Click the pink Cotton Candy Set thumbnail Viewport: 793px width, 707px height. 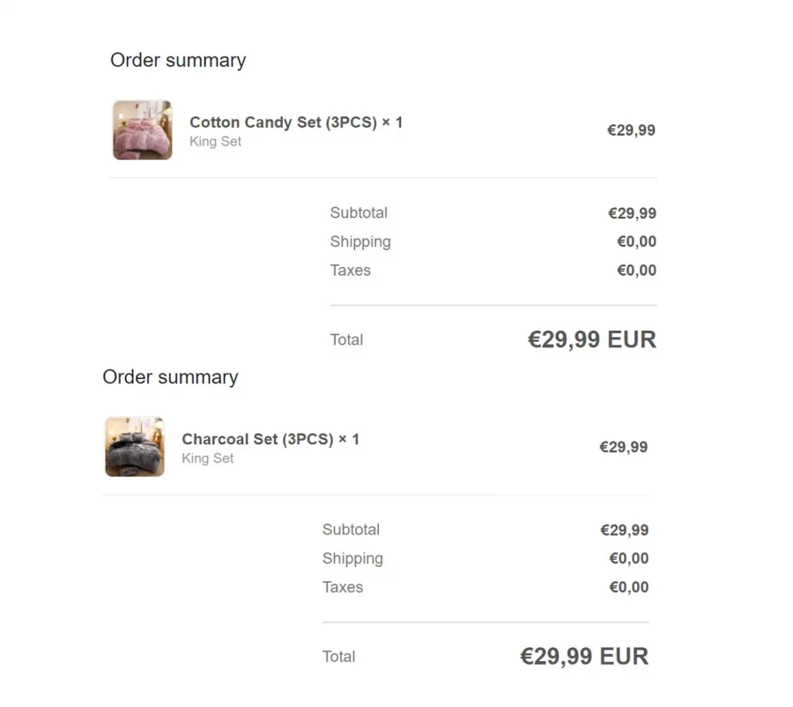[x=142, y=130]
